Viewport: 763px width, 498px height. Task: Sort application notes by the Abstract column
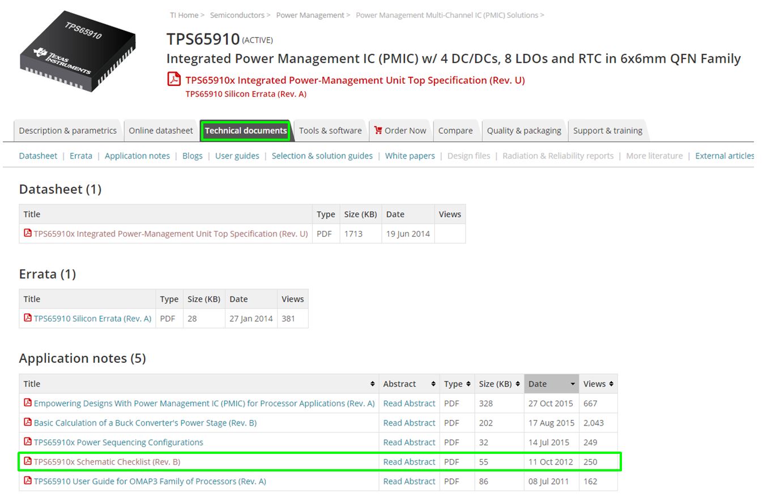[409, 384]
